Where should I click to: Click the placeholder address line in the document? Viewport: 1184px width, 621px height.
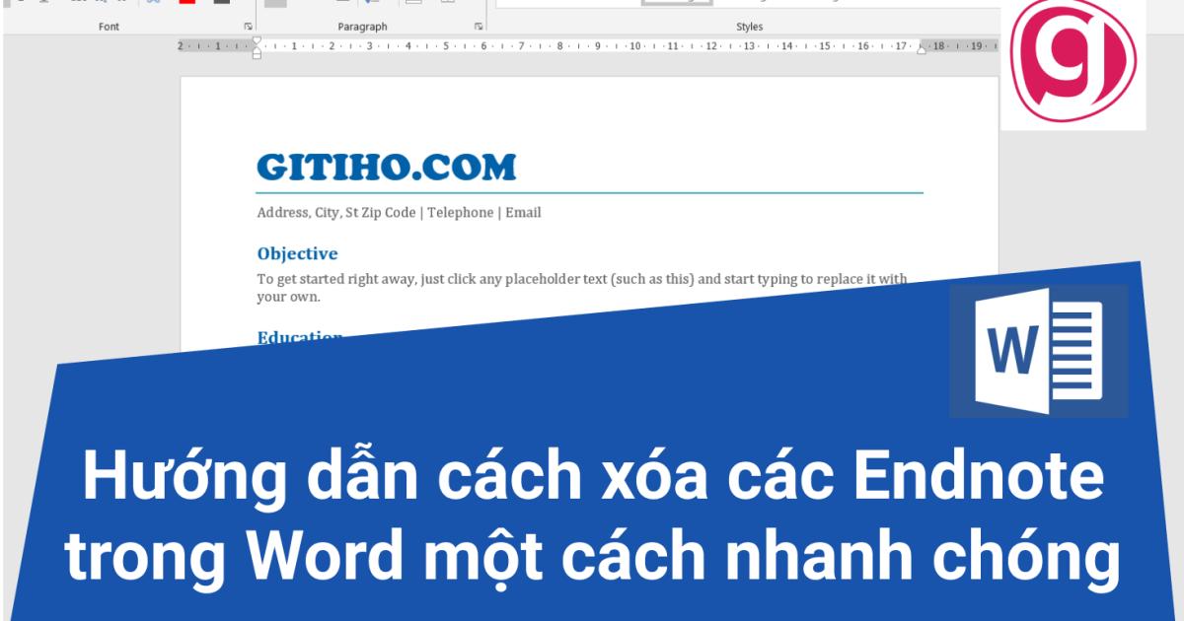[x=399, y=211]
